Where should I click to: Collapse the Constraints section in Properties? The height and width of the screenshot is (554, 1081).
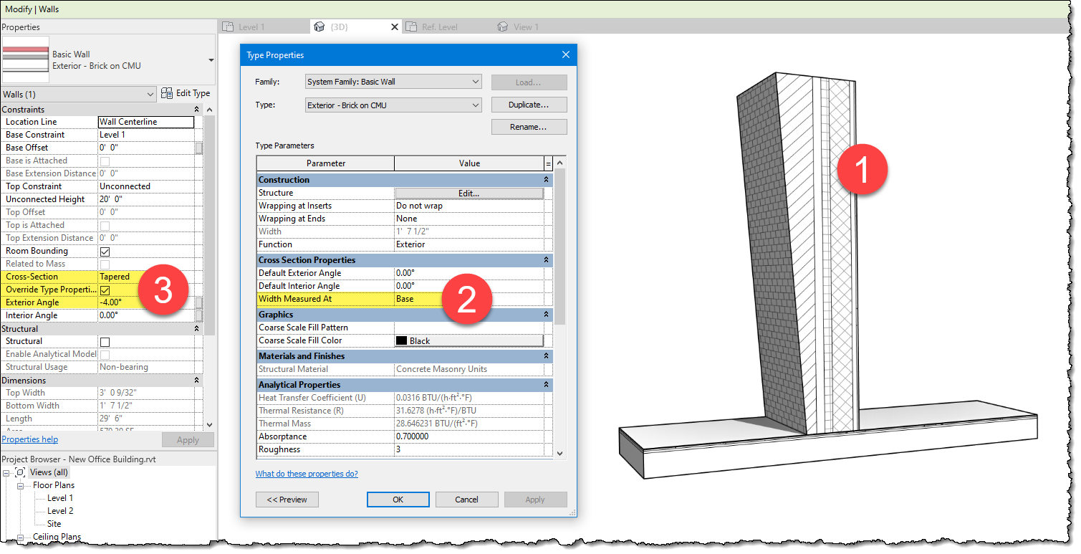pyautogui.click(x=197, y=110)
